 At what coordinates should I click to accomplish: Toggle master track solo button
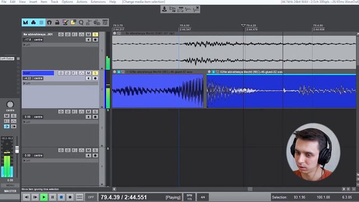(x=13, y=116)
